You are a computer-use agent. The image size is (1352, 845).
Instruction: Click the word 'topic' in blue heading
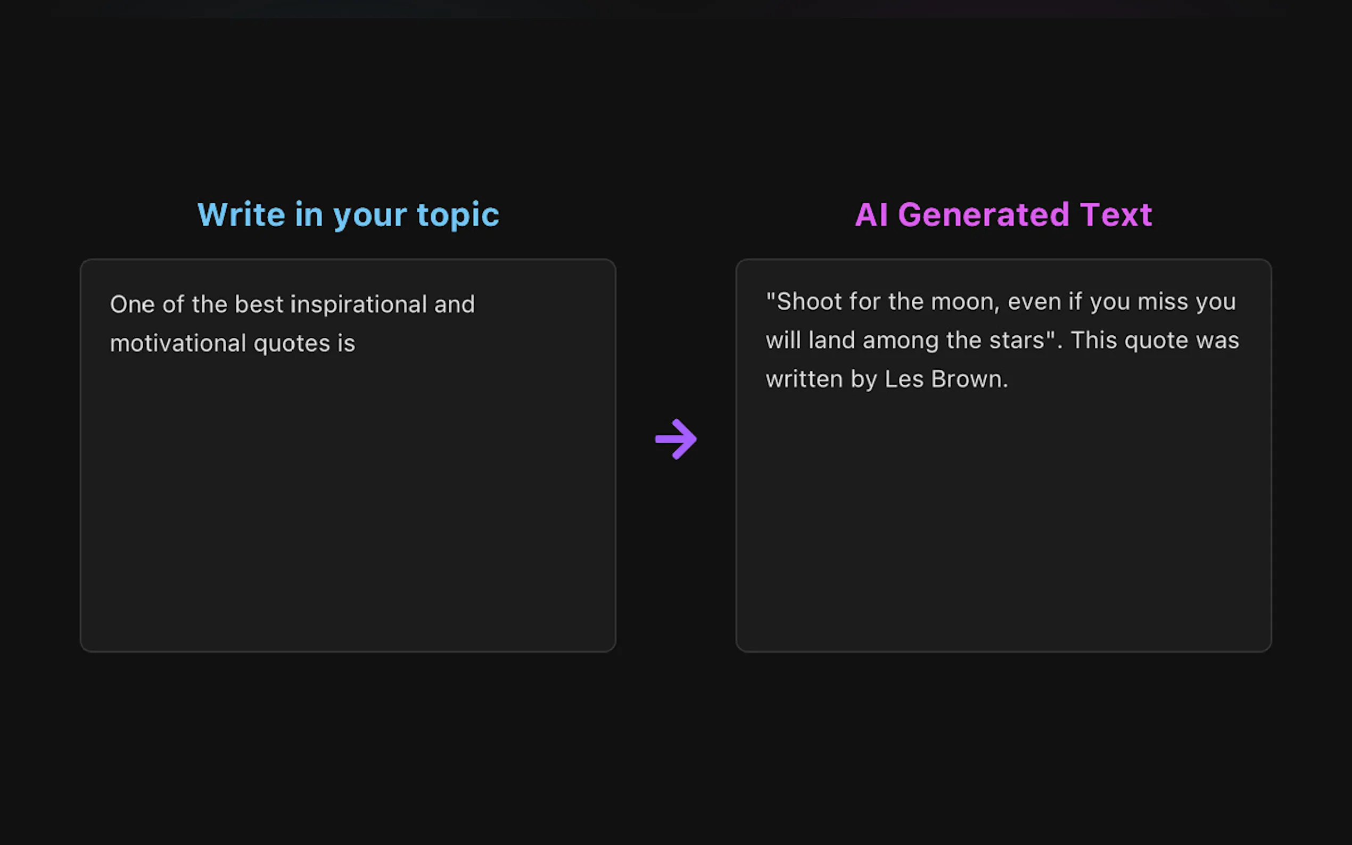click(458, 214)
